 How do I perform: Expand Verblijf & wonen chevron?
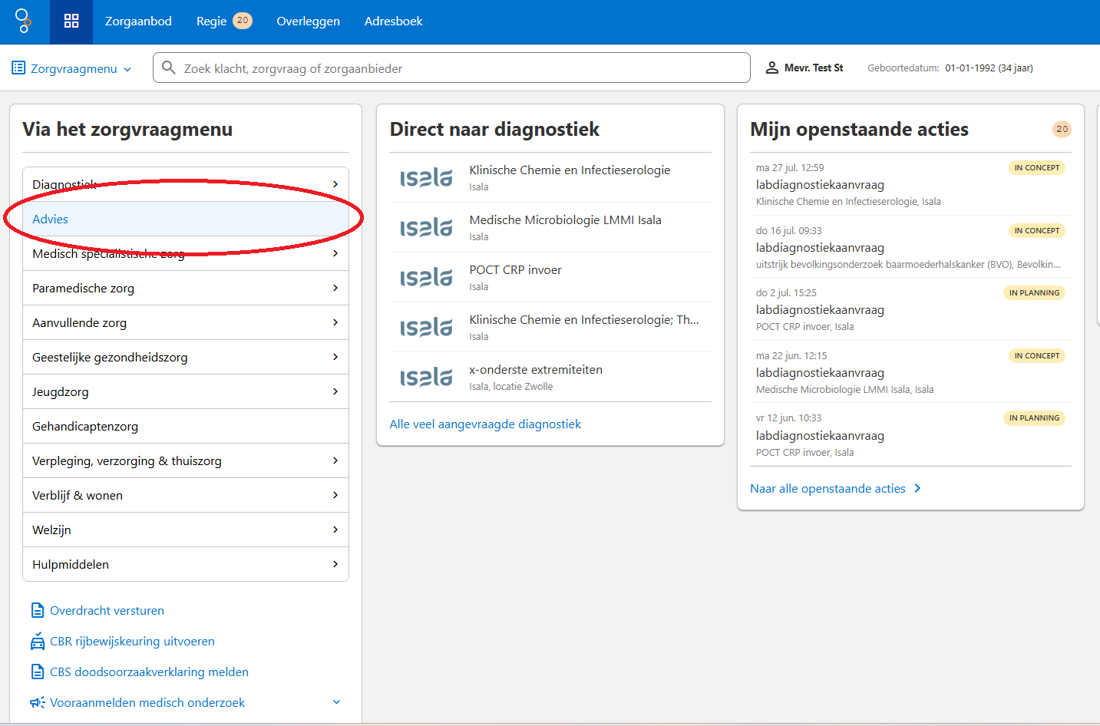click(x=335, y=495)
